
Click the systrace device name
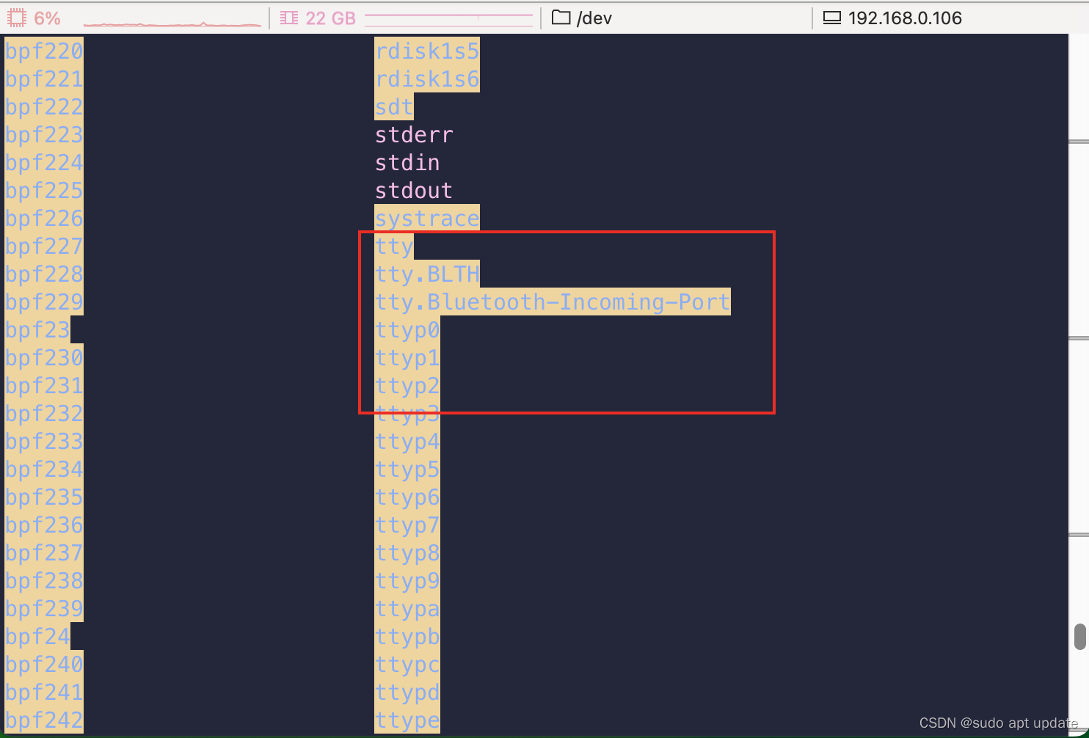click(x=427, y=218)
